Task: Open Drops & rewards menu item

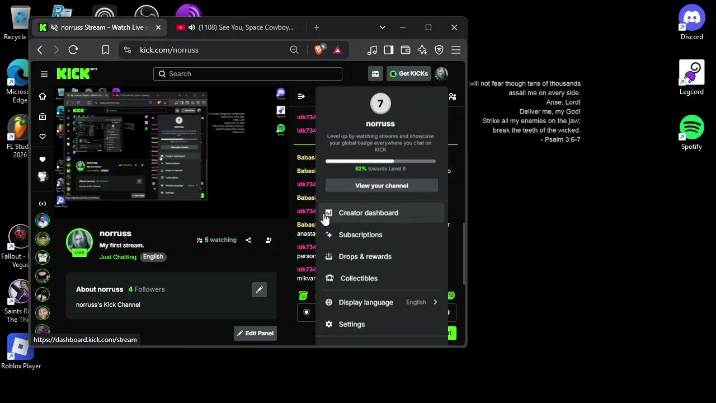Action: point(382,256)
